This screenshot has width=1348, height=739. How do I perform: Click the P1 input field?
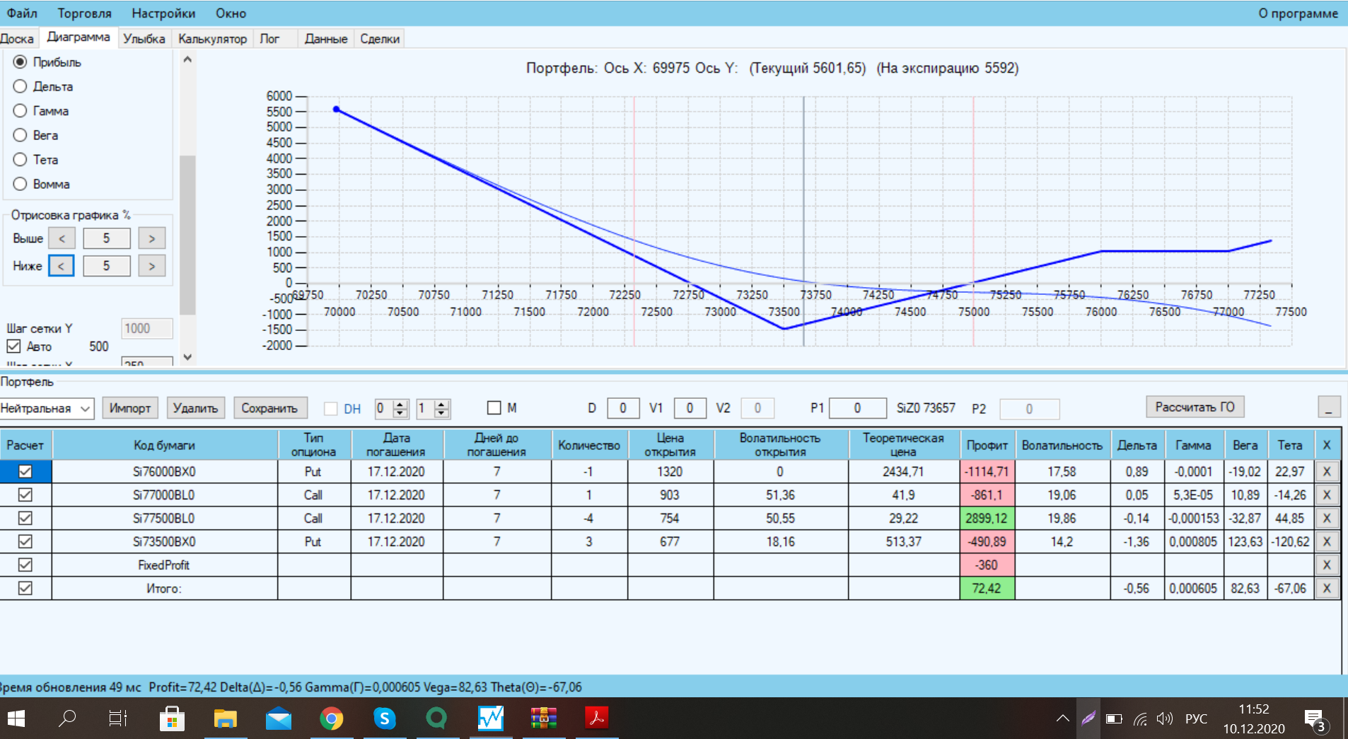click(x=857, y=408)
